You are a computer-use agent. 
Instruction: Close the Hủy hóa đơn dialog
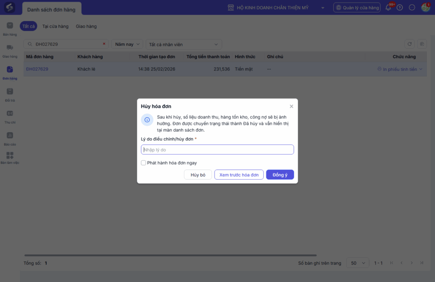[291, 106]
